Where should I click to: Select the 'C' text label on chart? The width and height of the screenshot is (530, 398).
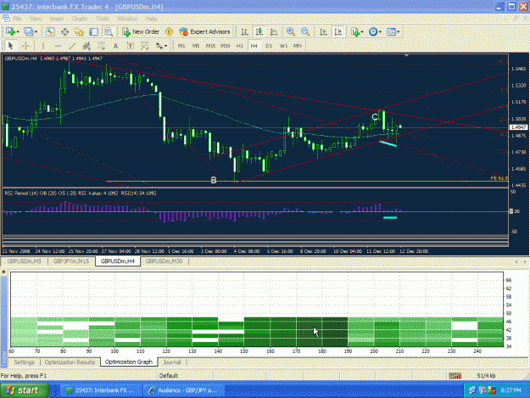point(375,117)
